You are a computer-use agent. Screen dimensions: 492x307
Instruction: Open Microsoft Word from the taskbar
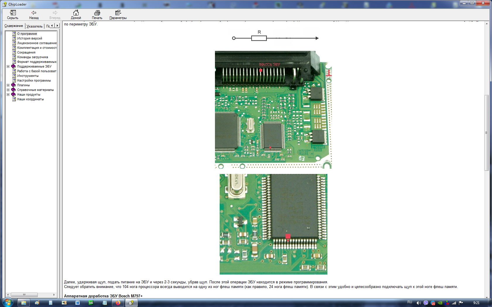pos(78,303)
